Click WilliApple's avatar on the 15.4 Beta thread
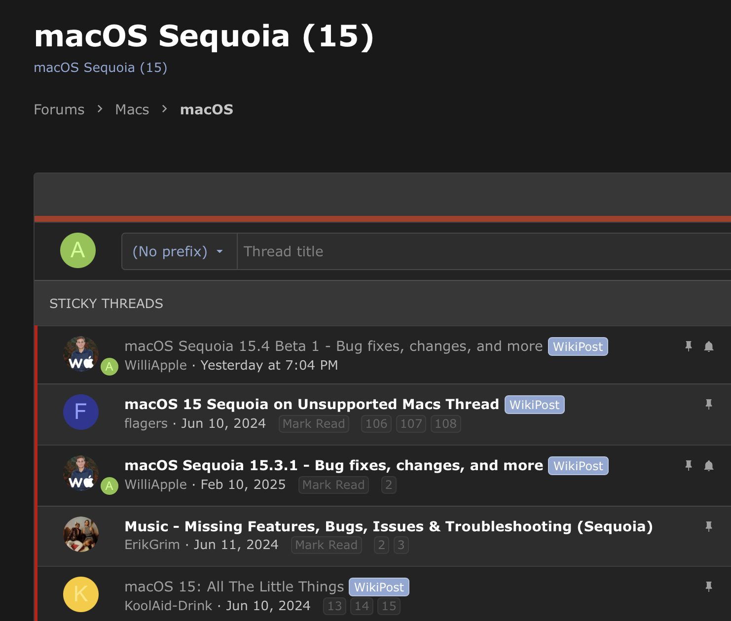This screenshot has height=621, width=731. [80, 354]
